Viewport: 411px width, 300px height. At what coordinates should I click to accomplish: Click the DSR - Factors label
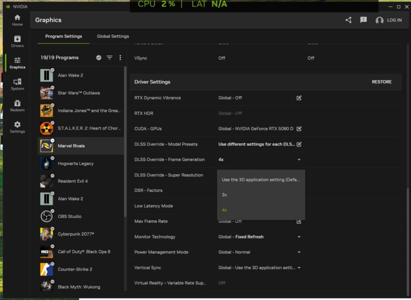149,191
